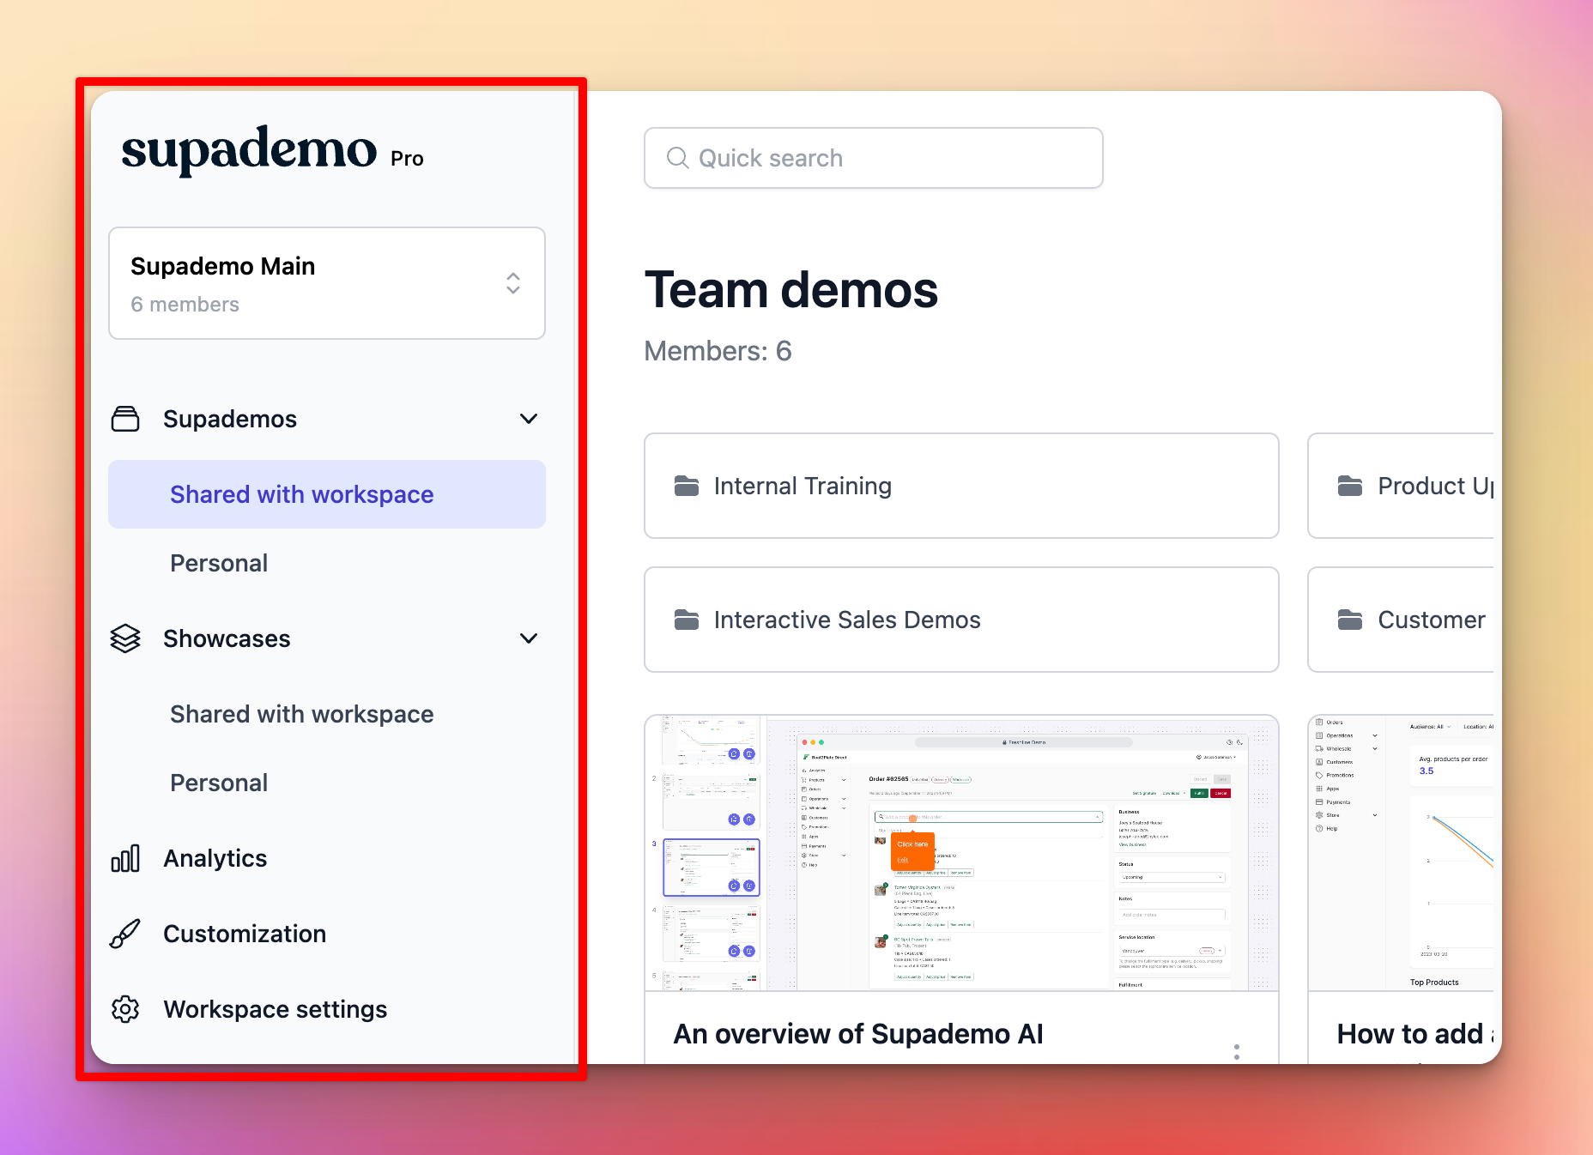
Task: Open the Supademo AI overview demo thumbnail
Action: click(961, 853)
